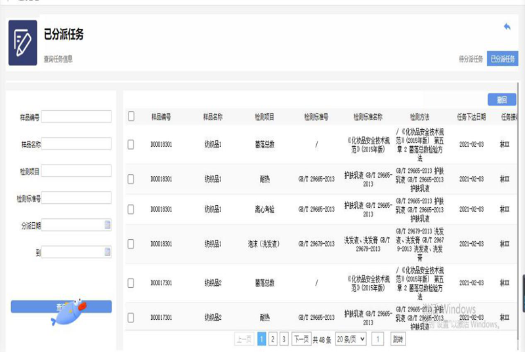525x352 pixels.
Task: Click the blue fish mascot icon
Action: 68,314
